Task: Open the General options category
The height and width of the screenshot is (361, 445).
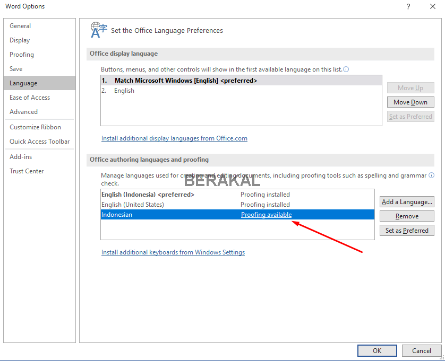Action: tap(39, 26)
